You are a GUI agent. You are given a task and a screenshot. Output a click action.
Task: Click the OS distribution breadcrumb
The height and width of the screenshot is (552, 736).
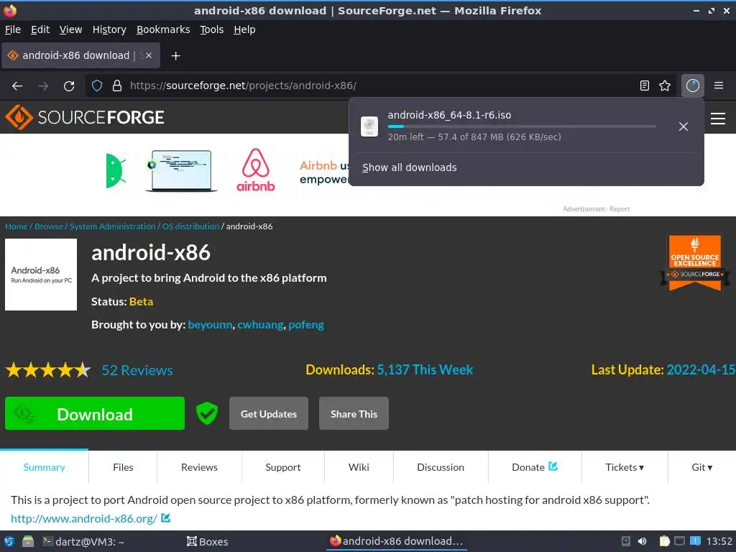tap(190, 226)
